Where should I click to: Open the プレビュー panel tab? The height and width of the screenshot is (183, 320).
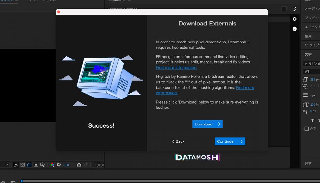click(x=312, y=18)
